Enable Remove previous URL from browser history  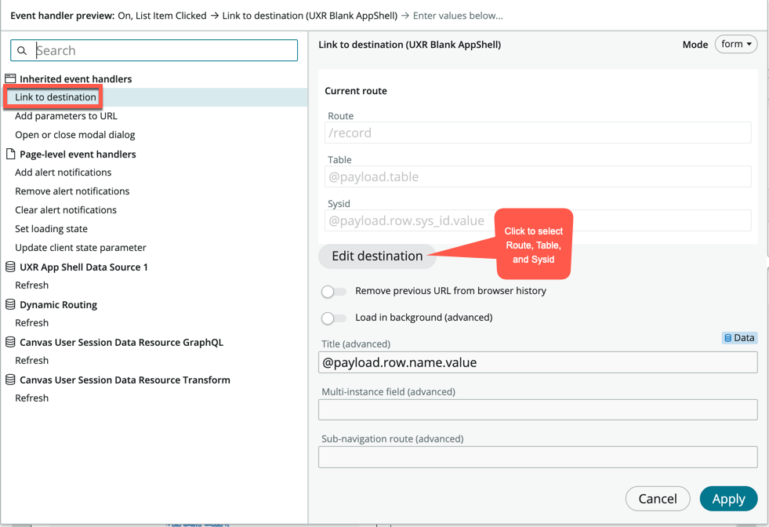tap(333, 291)
